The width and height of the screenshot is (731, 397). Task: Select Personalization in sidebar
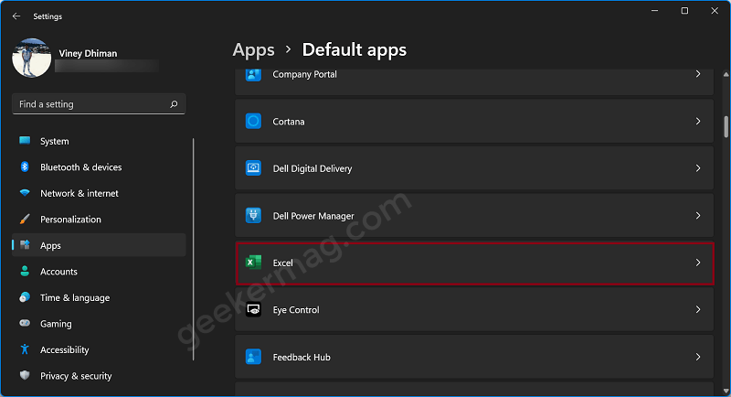click(99, 220)
